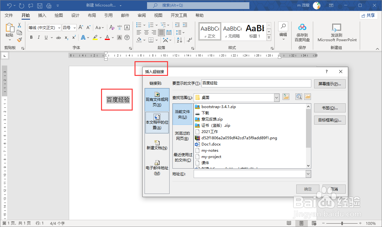Open the 查找范围 folder dropdown
This screenshot has width=382, height=227.
tap(277, 97)
